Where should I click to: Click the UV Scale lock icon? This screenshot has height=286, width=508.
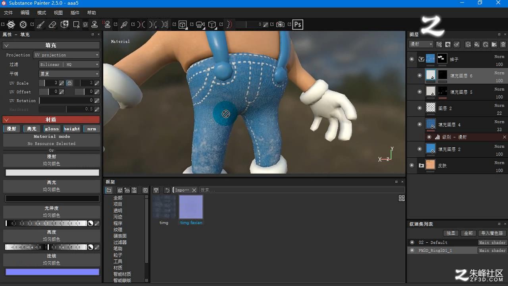click(69, 83)
